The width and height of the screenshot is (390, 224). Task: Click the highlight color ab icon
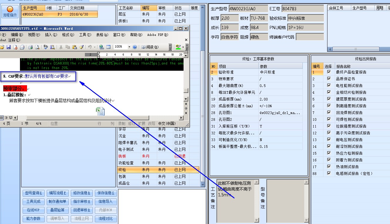(x=178, y=47)
